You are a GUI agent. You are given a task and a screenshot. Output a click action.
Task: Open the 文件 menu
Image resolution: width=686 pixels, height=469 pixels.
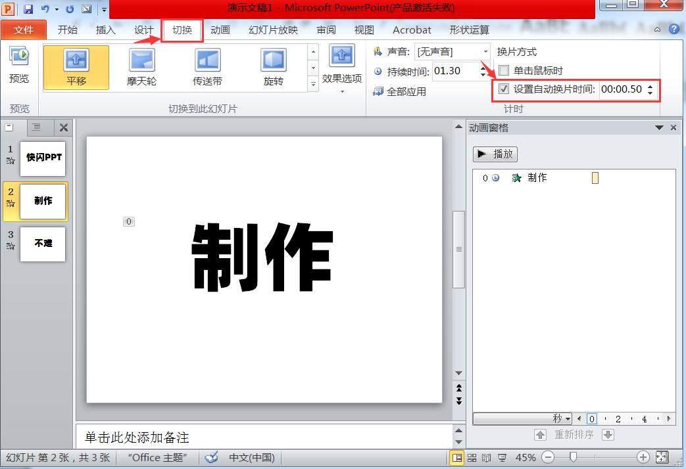[24, 30]
